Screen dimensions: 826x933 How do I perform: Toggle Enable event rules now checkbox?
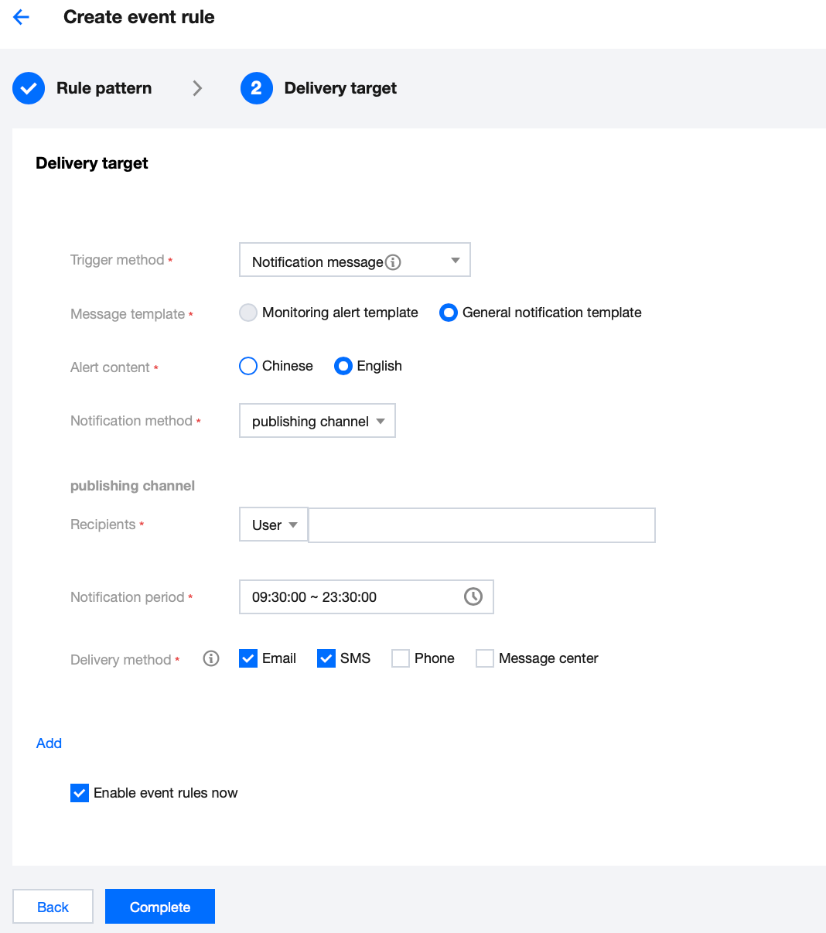80,793
